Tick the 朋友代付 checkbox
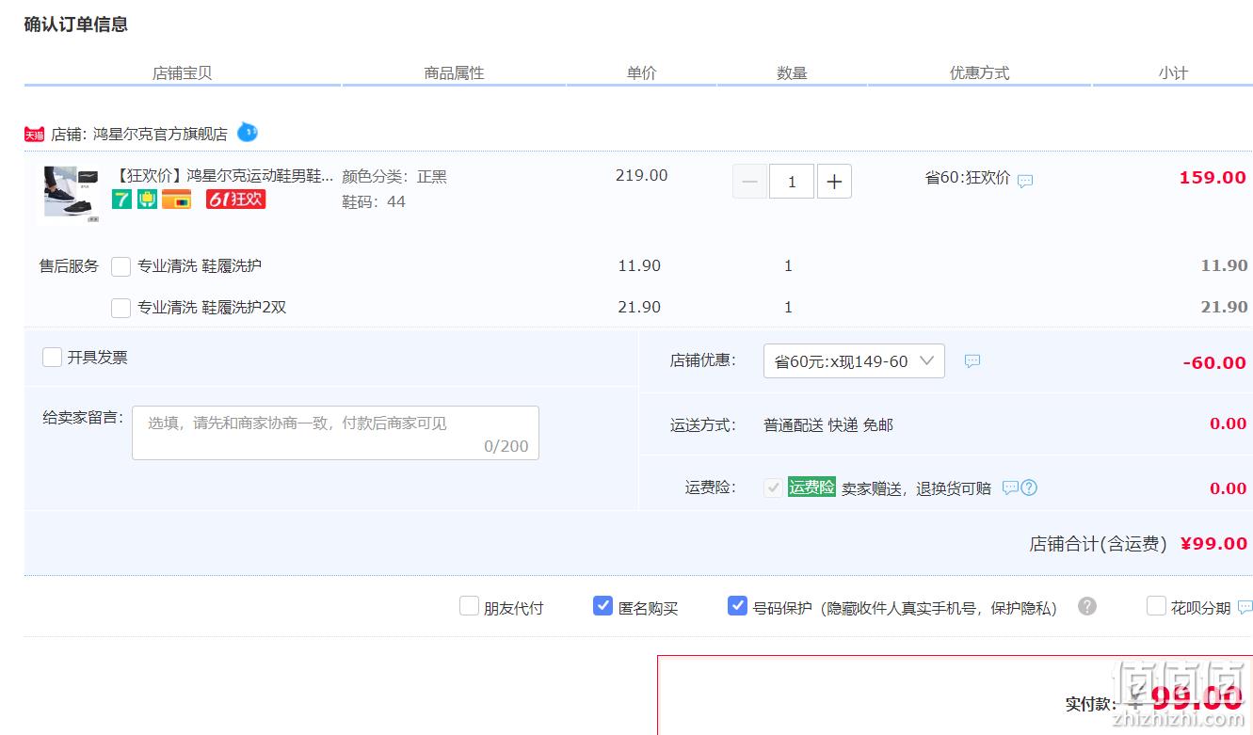1253x735 pixels. (469, 606)
